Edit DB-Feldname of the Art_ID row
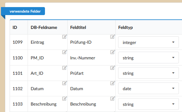The image size is (182, 112). 64,68
